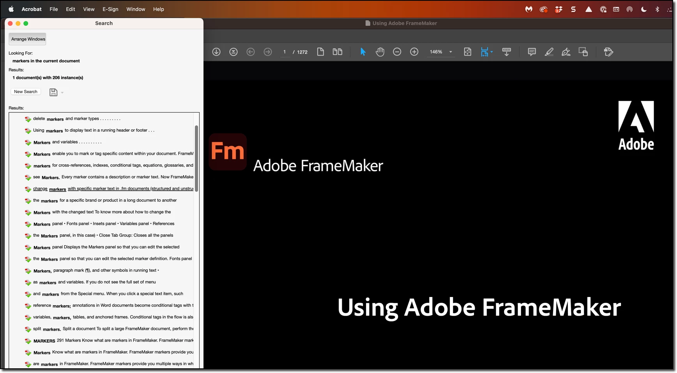Click the Do Not Disturb moon icon
677x373 pixels.
[x=644, y=9]
